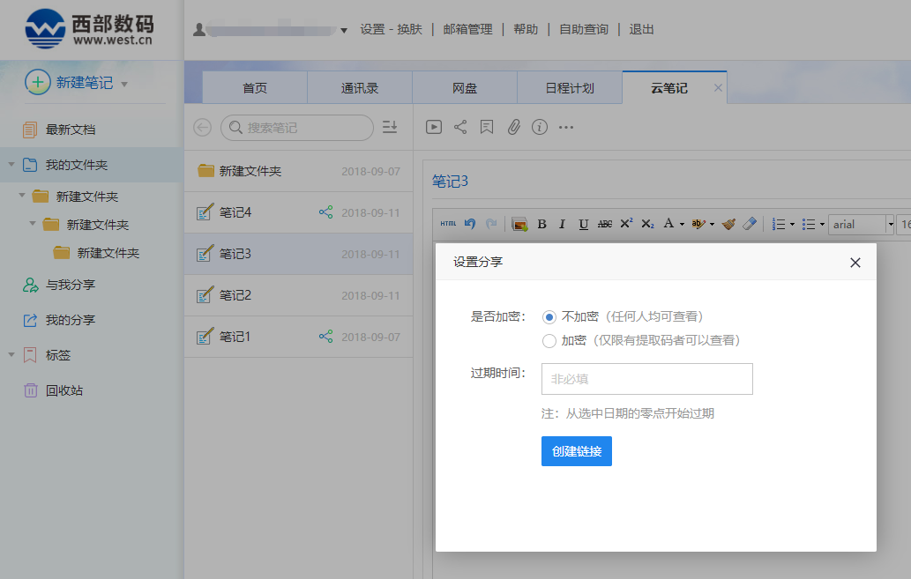Switch to the 网盘 tab
The width and height of the screenshot is (911, 579).
465,88
